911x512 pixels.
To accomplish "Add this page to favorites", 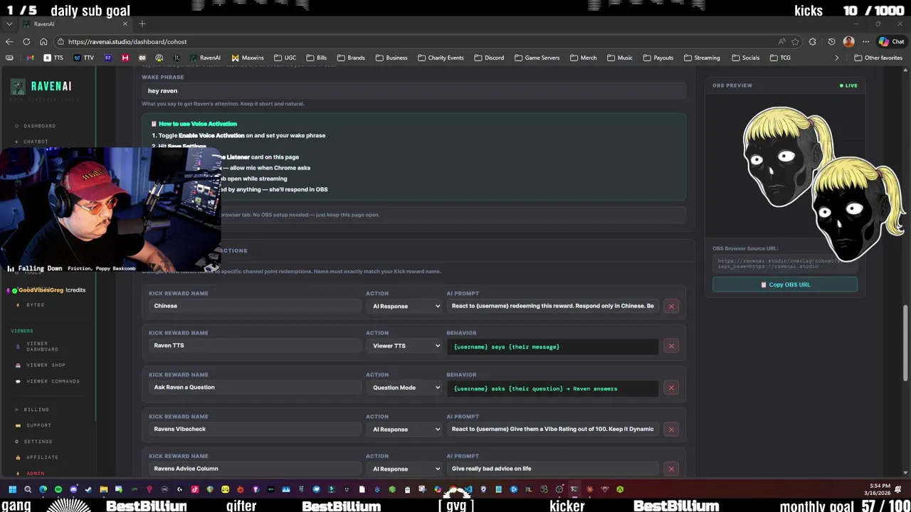I will point(796,42).
